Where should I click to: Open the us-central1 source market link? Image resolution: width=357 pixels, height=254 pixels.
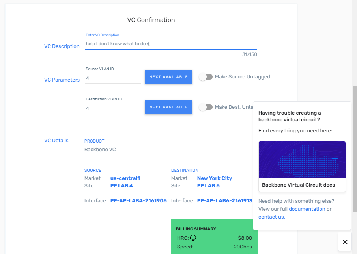click(x=125, y=178)
